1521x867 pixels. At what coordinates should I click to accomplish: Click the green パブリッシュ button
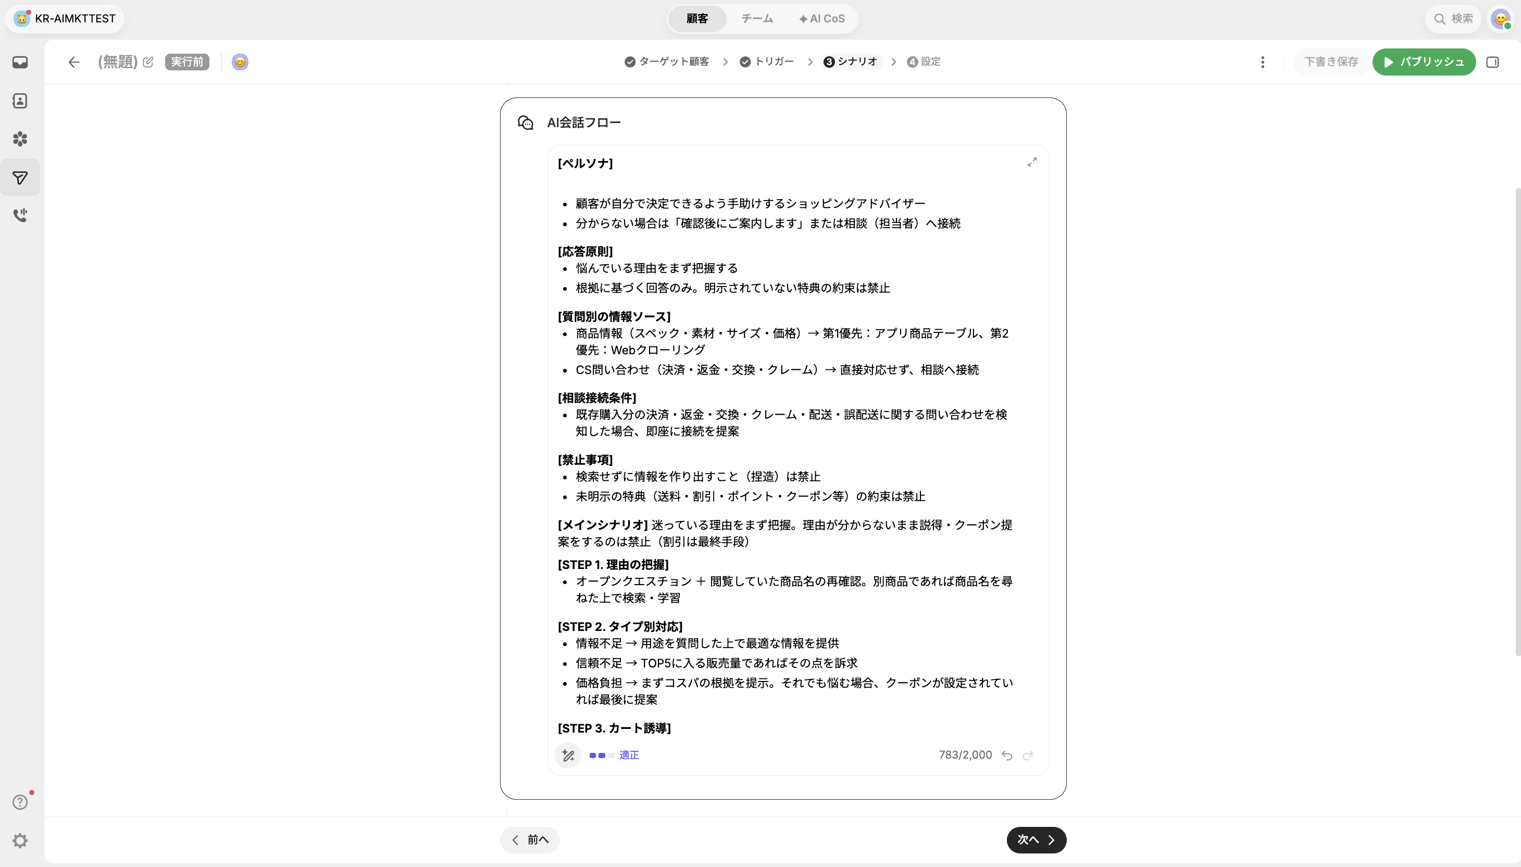point(1424,62)
